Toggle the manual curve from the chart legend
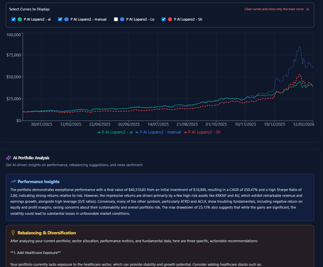Image resolution: width=323 pixels, height=267 pixels. pos(159,132)
